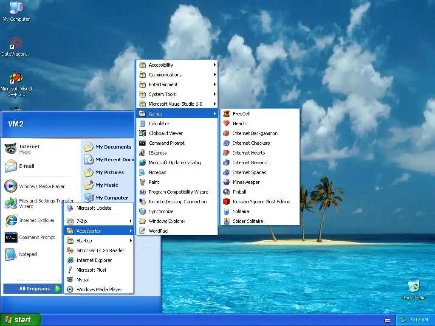Screen dimensions: 435x326
Task: Open Calculator icon in Accessories
Action: click(142, 124)
